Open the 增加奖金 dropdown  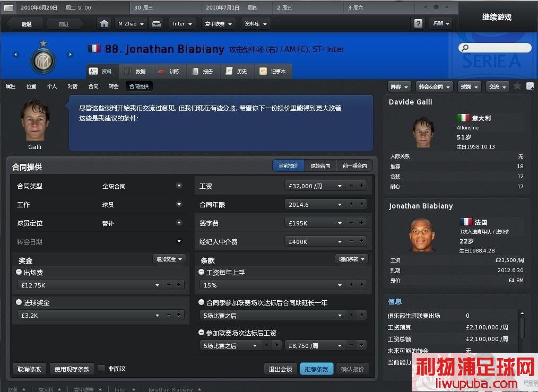169,259
